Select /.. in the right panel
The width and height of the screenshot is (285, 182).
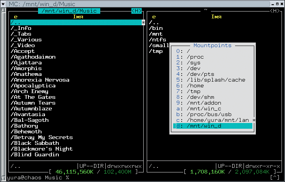tap(154, 23)
